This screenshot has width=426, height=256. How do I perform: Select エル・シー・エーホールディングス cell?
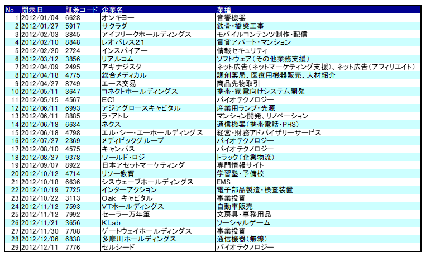click(152, 133)
